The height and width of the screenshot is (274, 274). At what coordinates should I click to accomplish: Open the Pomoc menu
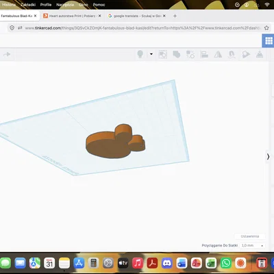click(x=99, y=5)
